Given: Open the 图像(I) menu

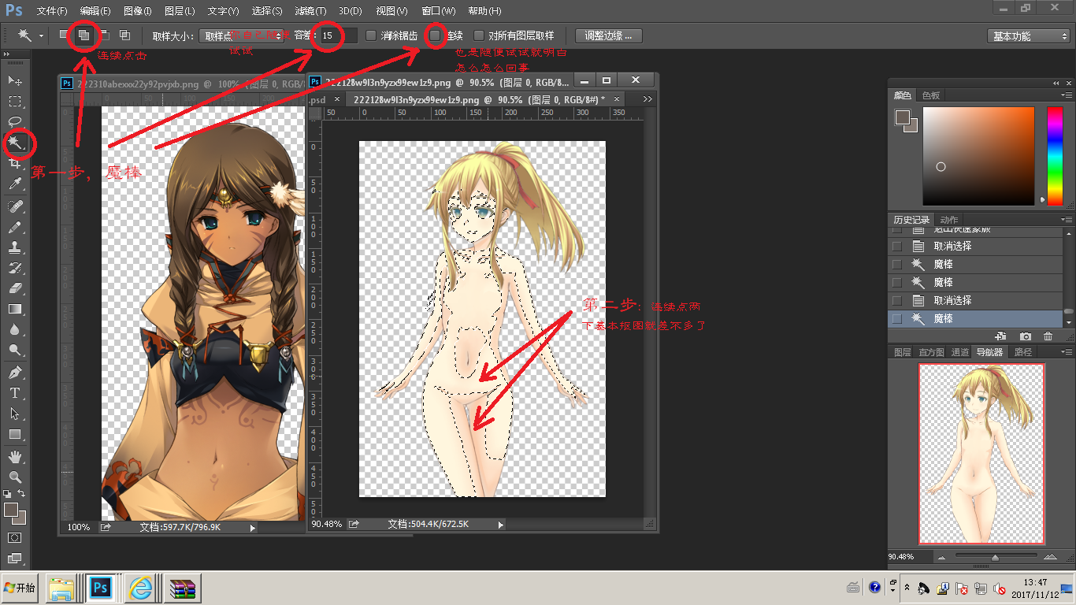Looking at the screenshot, I should coord(138,11).
